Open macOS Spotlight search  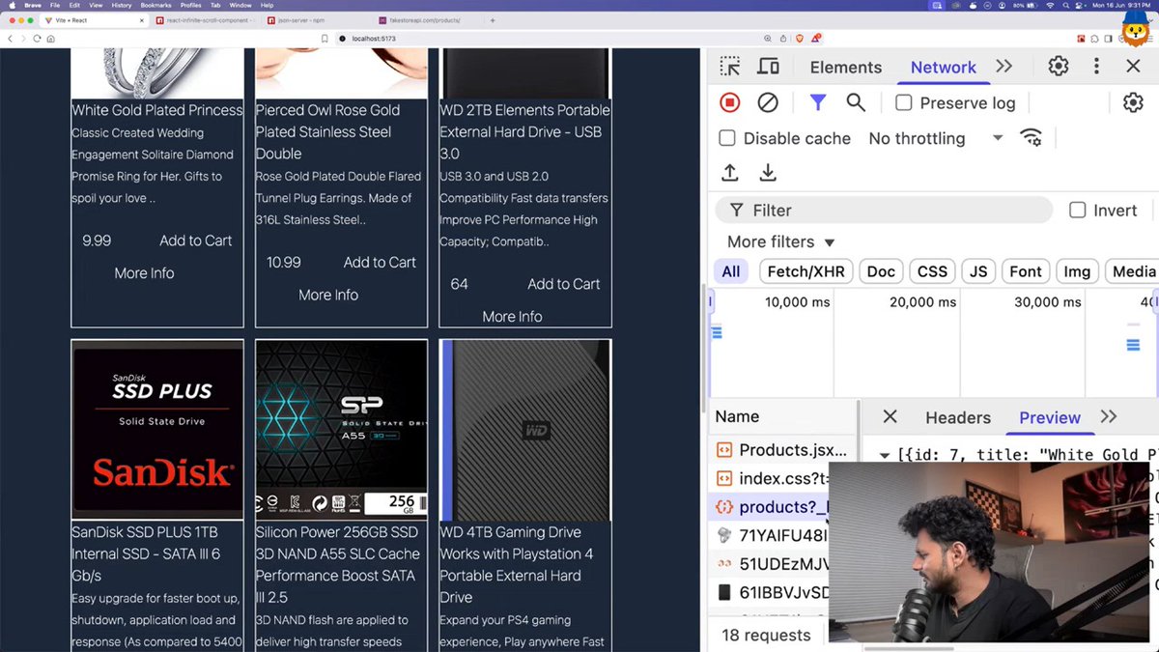1068,5
